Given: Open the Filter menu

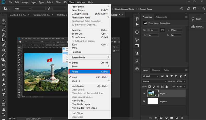Looking at the screenshot, I should (x=58, y=2).
